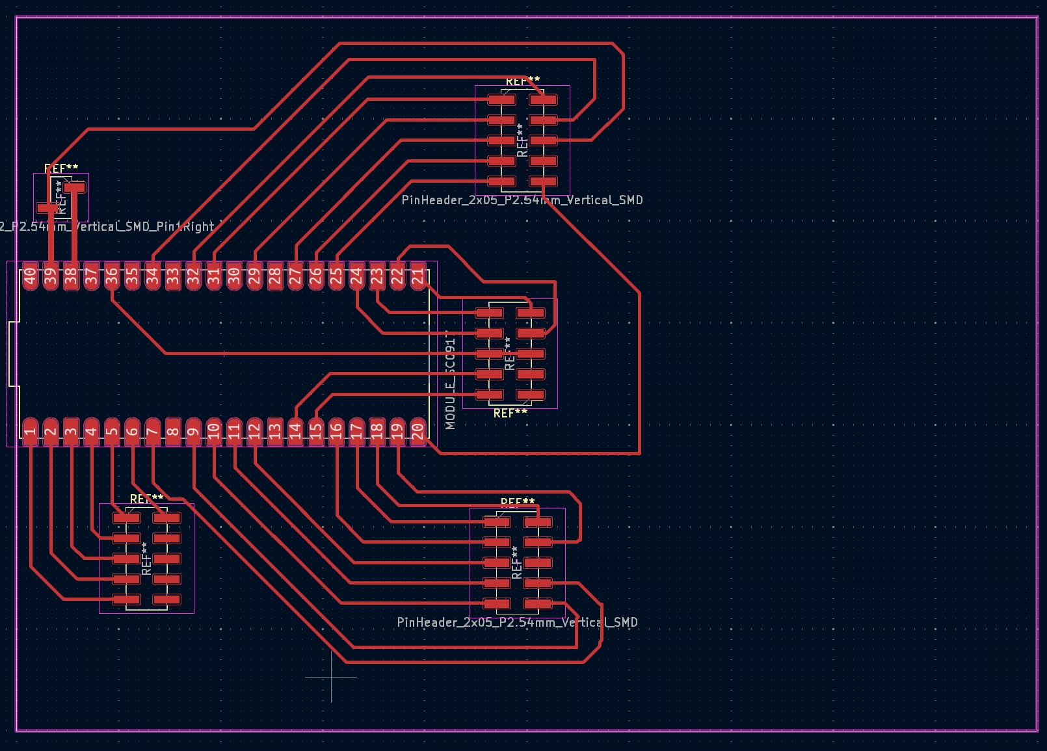The width and height of the screenshot is (1047, 751).
Task: Select module pad 17
Action: coord(356,431)
